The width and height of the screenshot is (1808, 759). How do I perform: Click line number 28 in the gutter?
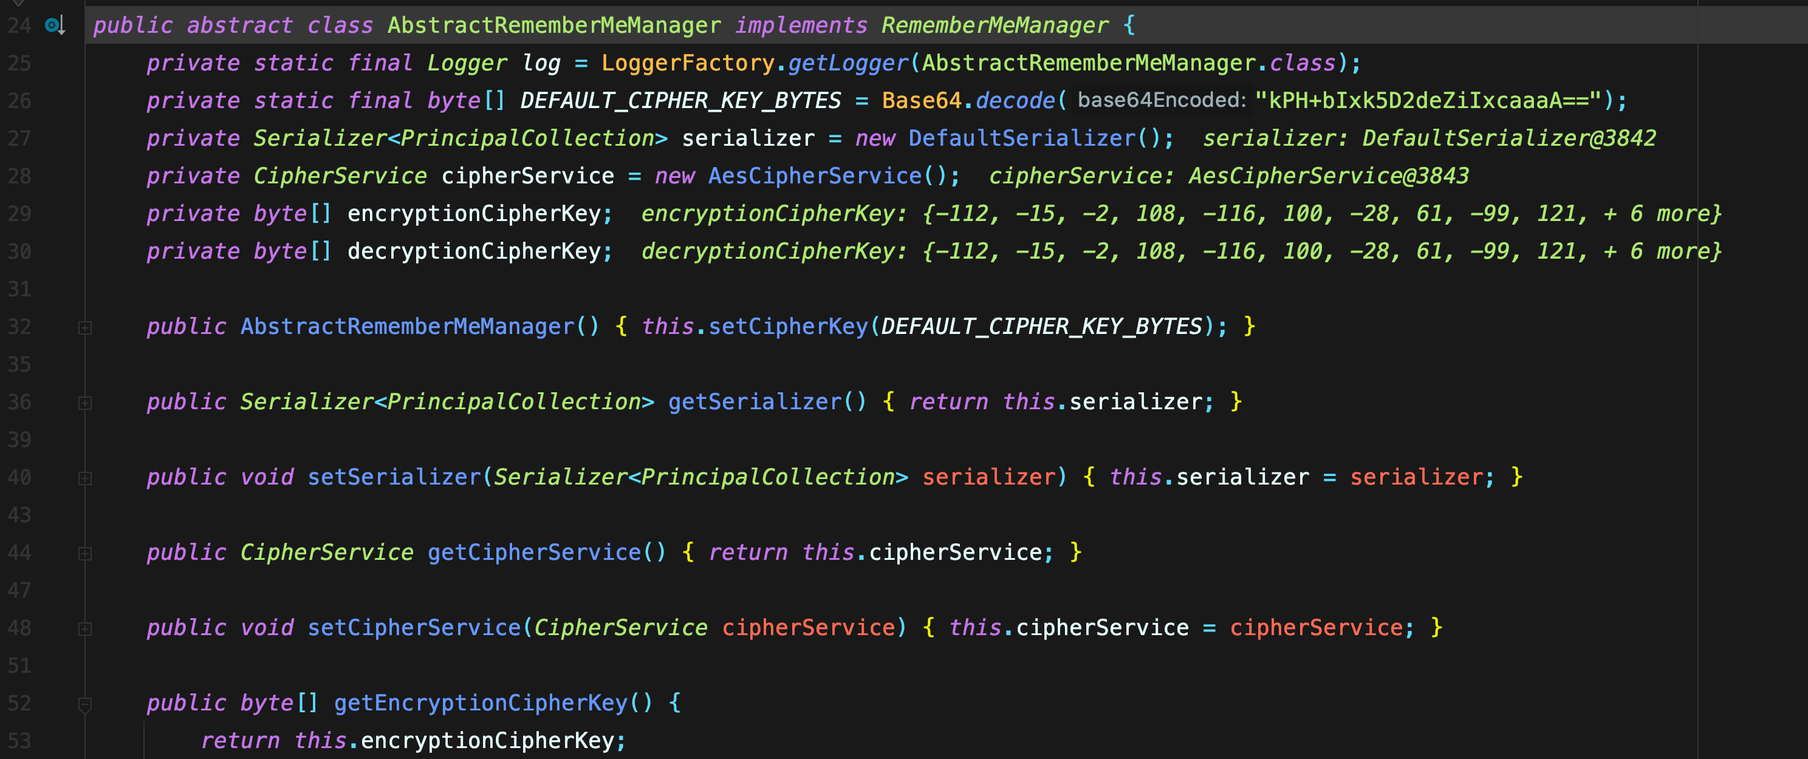pos(19,176)
